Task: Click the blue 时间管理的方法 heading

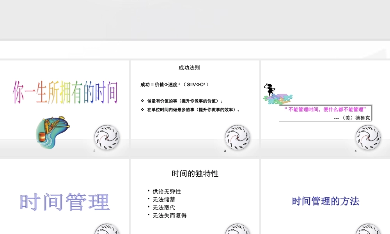Action: [326, 201]
